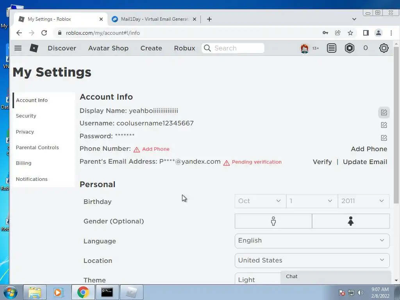Switch to the Mail1Day browser tab
The width and height of the screenshot is (400, 300).
154,19
